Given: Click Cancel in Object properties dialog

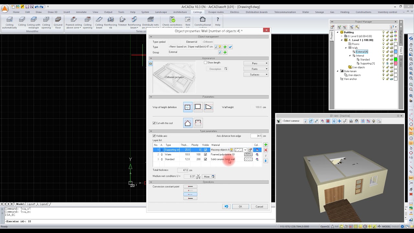Looking at the screenshot, I should [x=259, y=206].
